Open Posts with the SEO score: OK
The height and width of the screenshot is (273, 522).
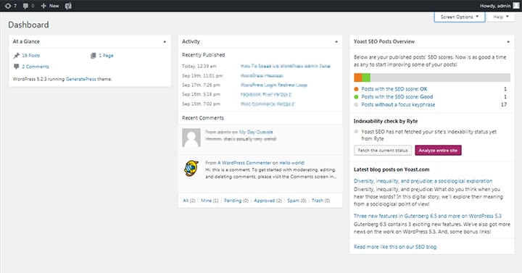tap(394, 89)
